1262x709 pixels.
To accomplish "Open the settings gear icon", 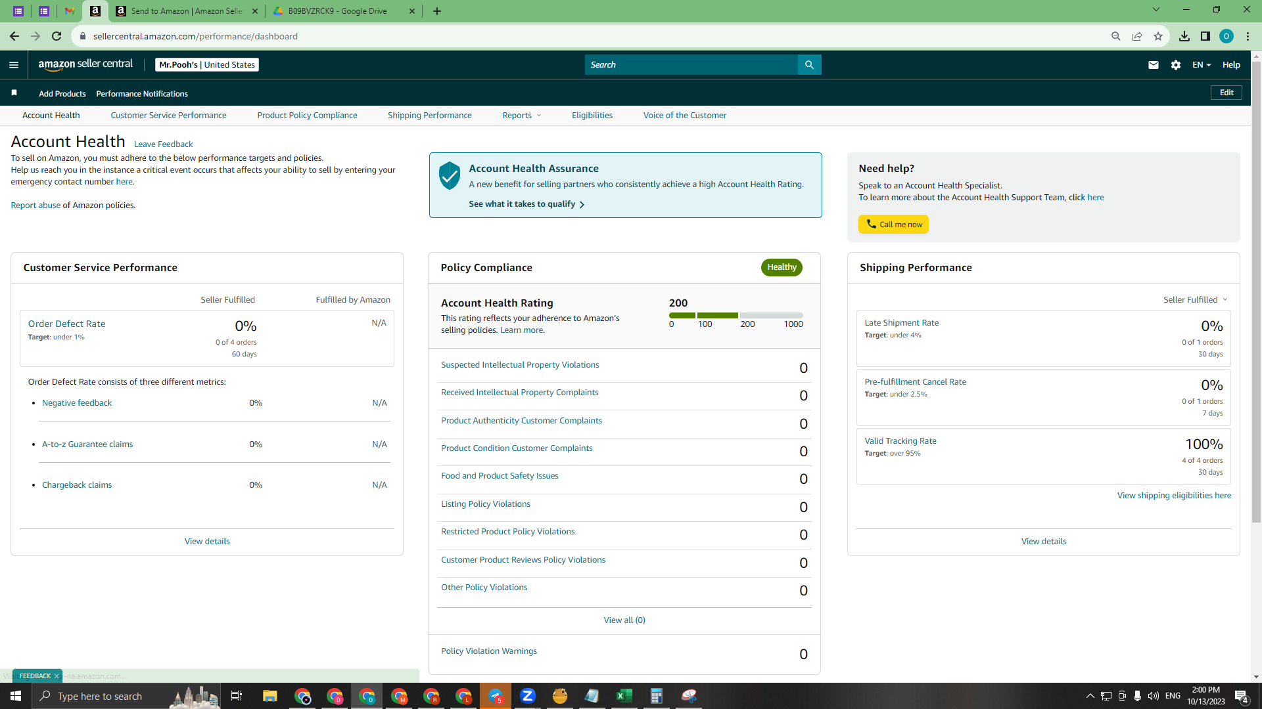I will (1176, 65).
